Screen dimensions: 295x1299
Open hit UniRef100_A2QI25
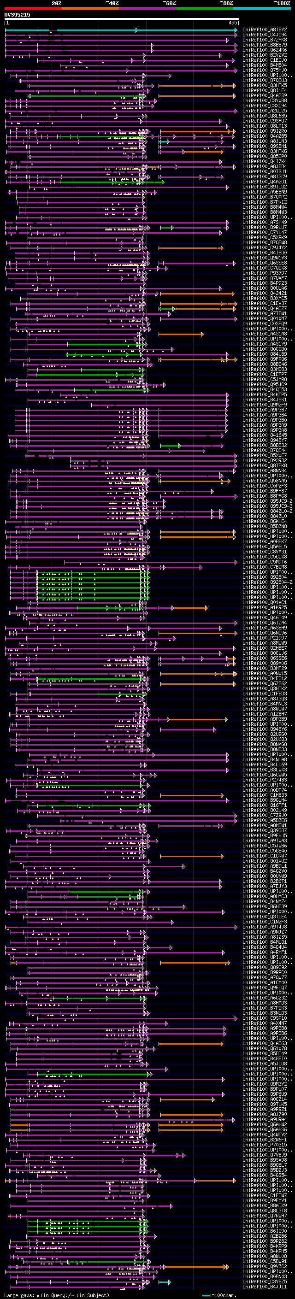click(x=265, y=111)
